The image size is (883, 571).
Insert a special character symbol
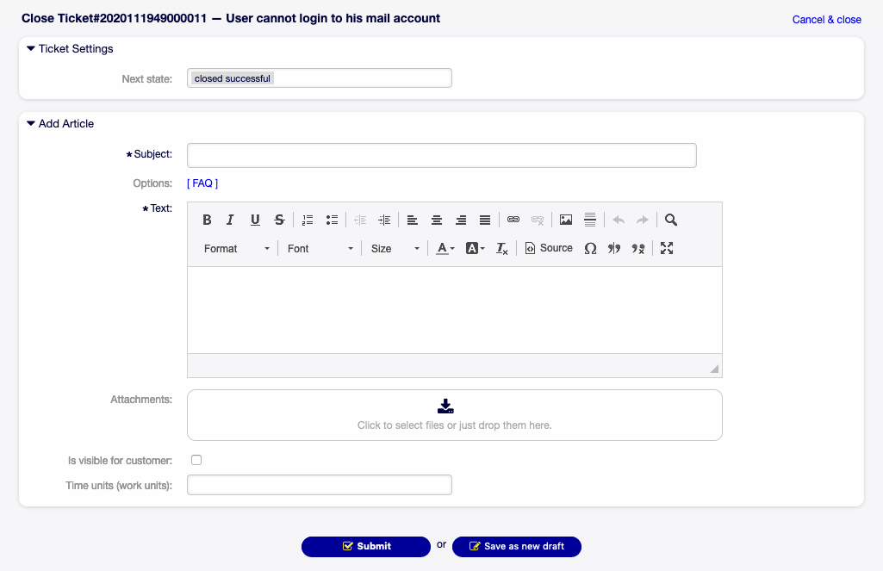(x=591, y=248)
